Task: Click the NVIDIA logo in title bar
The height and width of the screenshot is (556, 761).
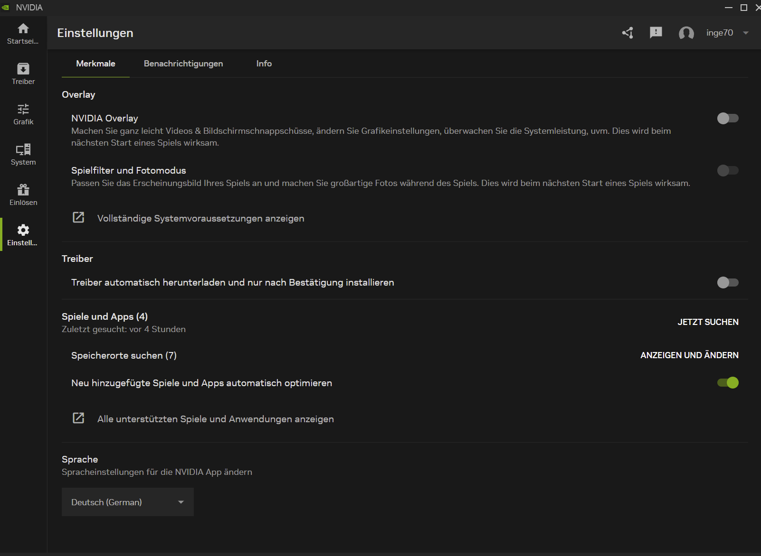Action: point(5,8)
